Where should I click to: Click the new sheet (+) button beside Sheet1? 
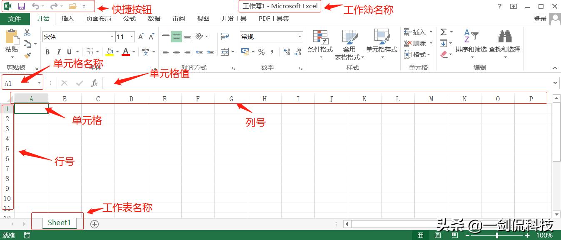pos(95,224)
